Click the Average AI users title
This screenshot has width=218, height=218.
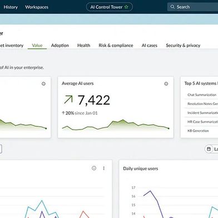(x=77, y=83)
